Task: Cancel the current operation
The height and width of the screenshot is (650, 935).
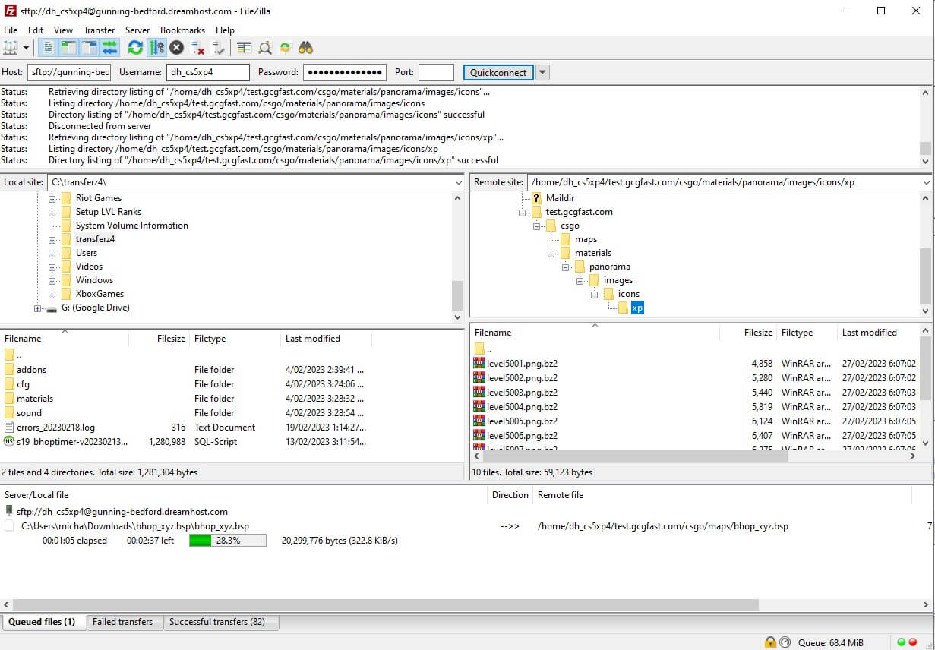Action: 176,48
